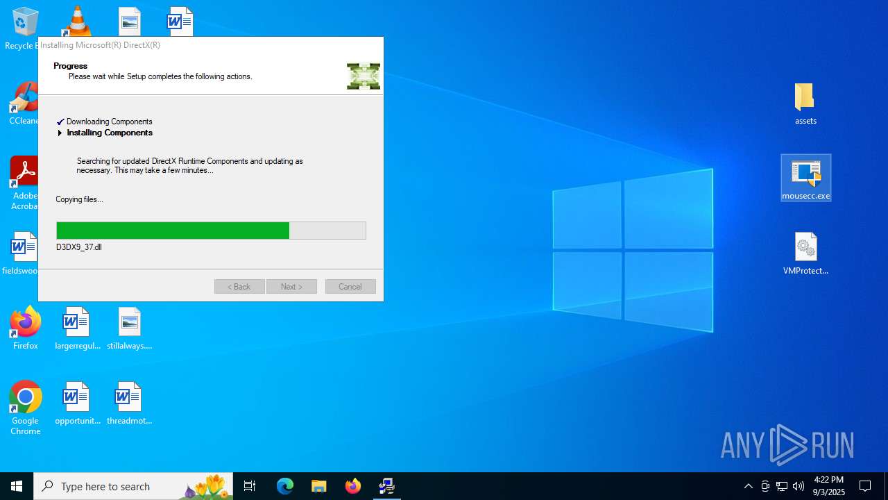
Task: Click the 'Installing Microsoft(R) DirectX(R)' title bar
Action: coord(211,45)
